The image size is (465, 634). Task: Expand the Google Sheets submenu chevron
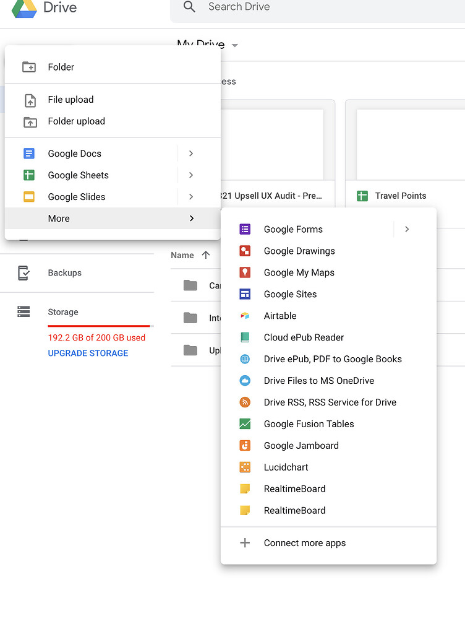191,175
